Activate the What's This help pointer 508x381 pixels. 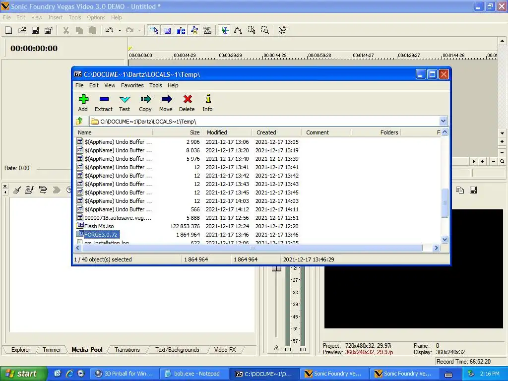coord(282,30)
